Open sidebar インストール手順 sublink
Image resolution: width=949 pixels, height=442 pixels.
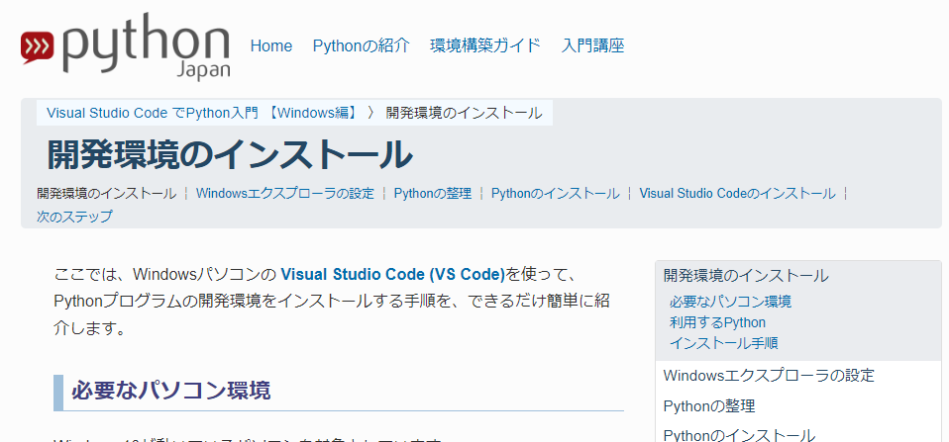[x=723, y=343]
